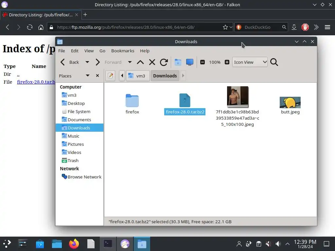Close the Places sidebar pane

click(x=97, y=75)
